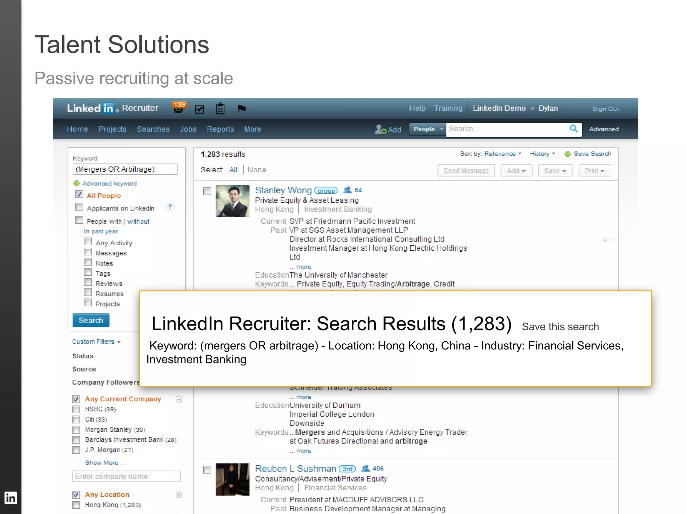Open the Help link
Screen dimensions: 686x514
417,108
